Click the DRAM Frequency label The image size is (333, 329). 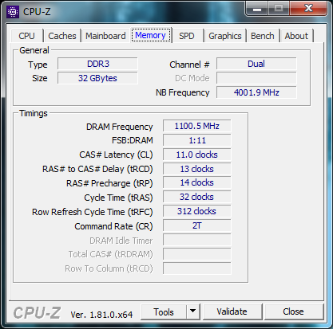[x=120, y=127]
